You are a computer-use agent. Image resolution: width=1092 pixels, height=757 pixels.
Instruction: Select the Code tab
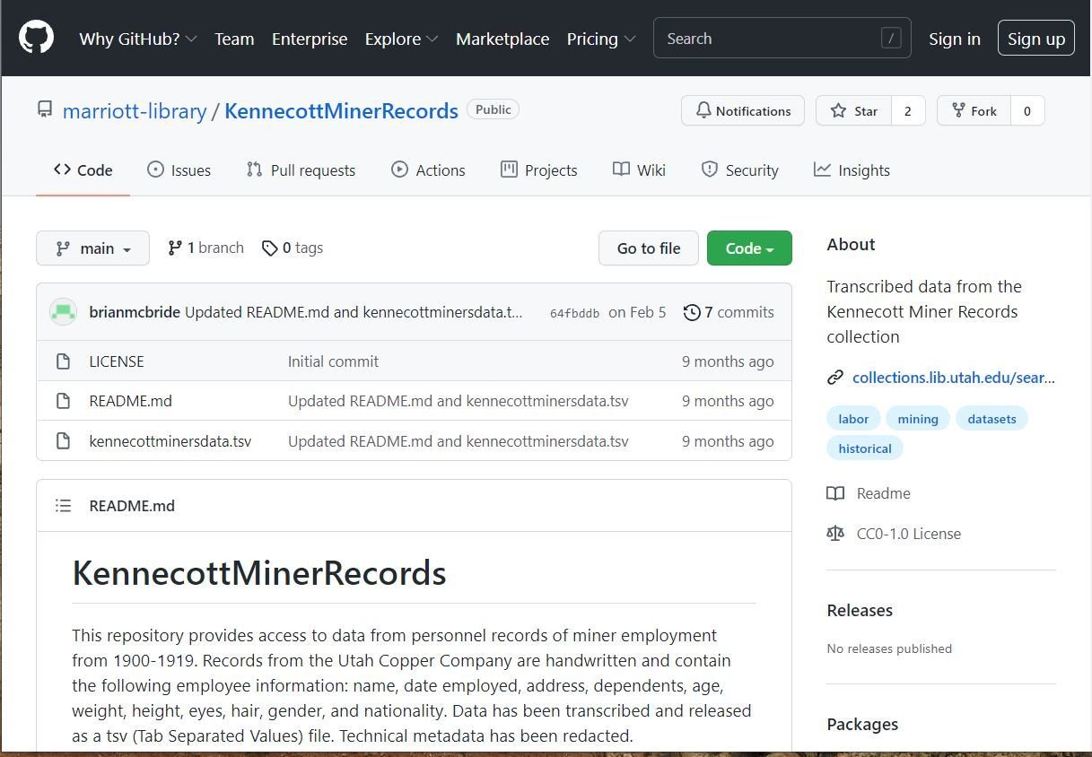click(83, 170)
